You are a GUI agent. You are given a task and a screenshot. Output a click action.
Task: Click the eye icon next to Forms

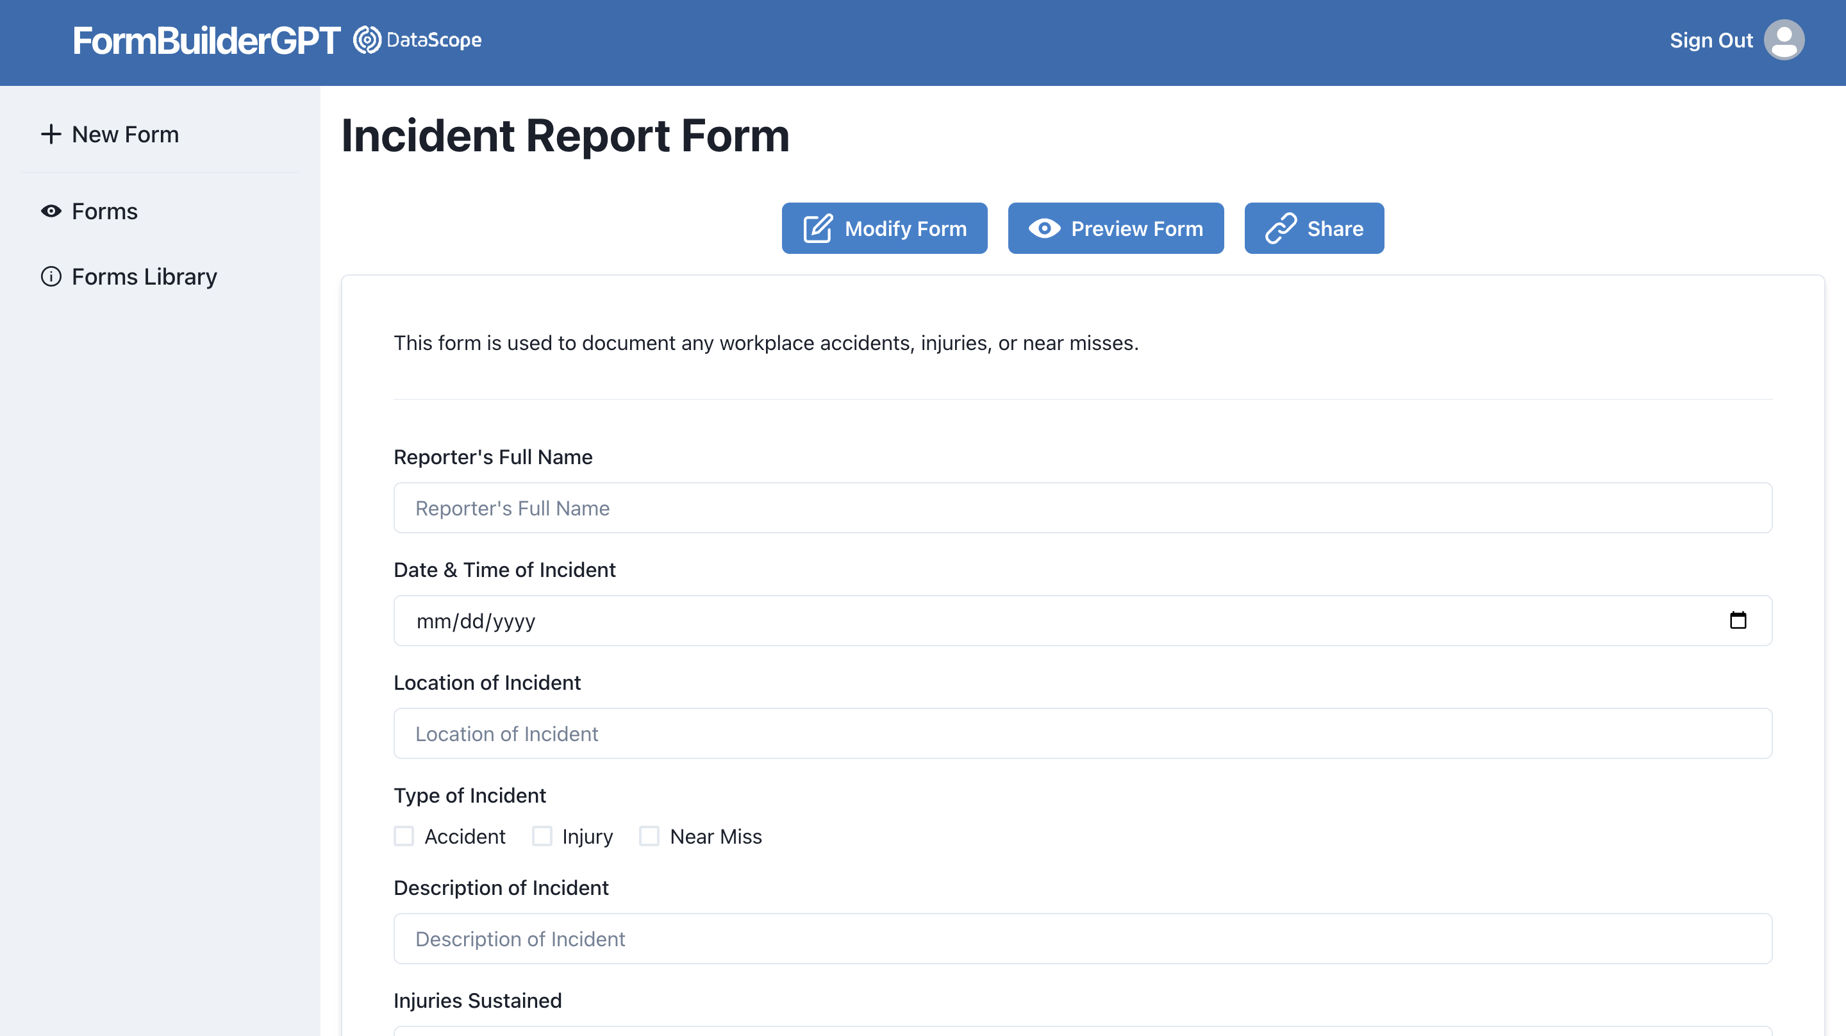click(x=51, y=211)
